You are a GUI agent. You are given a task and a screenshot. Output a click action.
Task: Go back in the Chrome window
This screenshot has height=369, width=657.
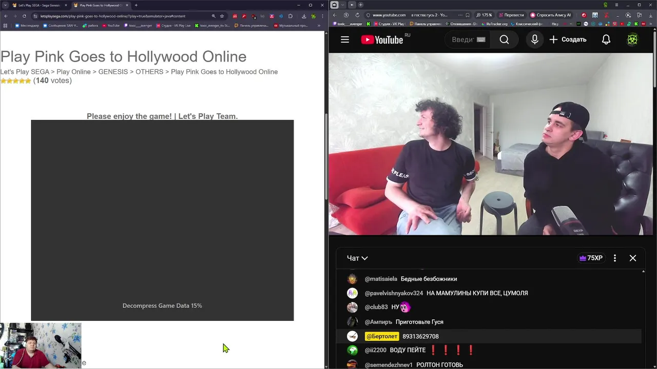tap(6, 16)
